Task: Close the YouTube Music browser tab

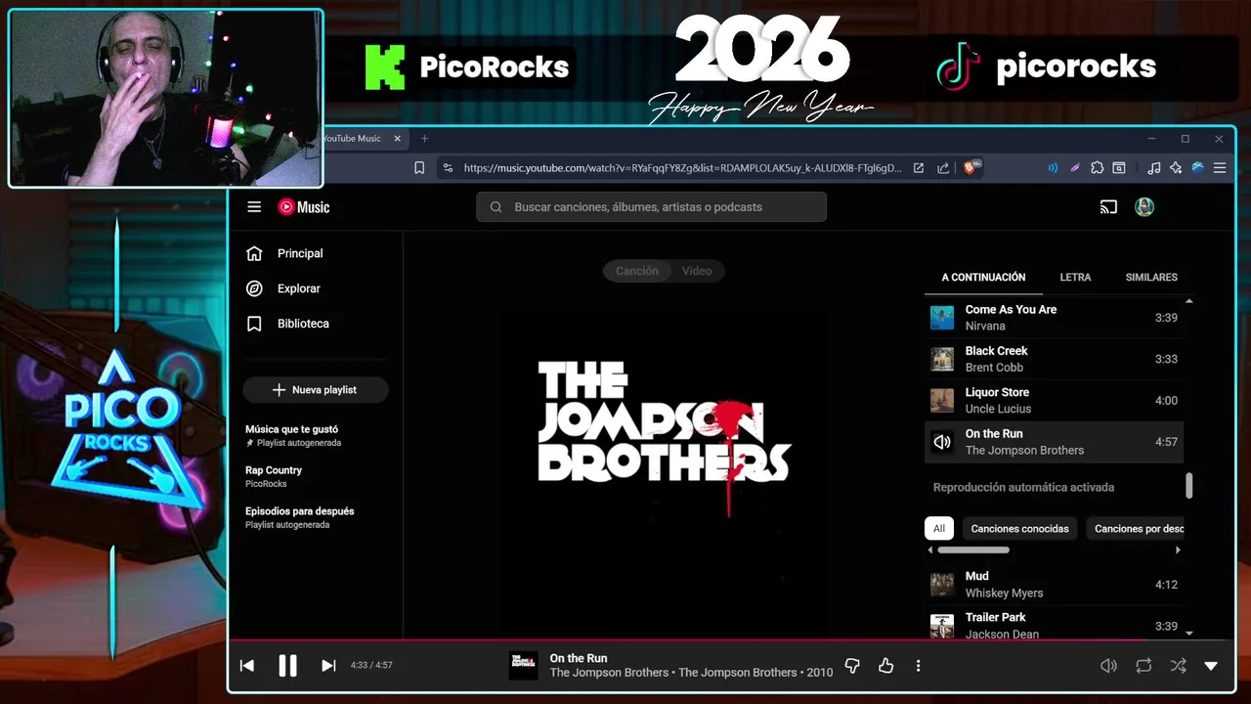Action: click(x=397, y=139)
